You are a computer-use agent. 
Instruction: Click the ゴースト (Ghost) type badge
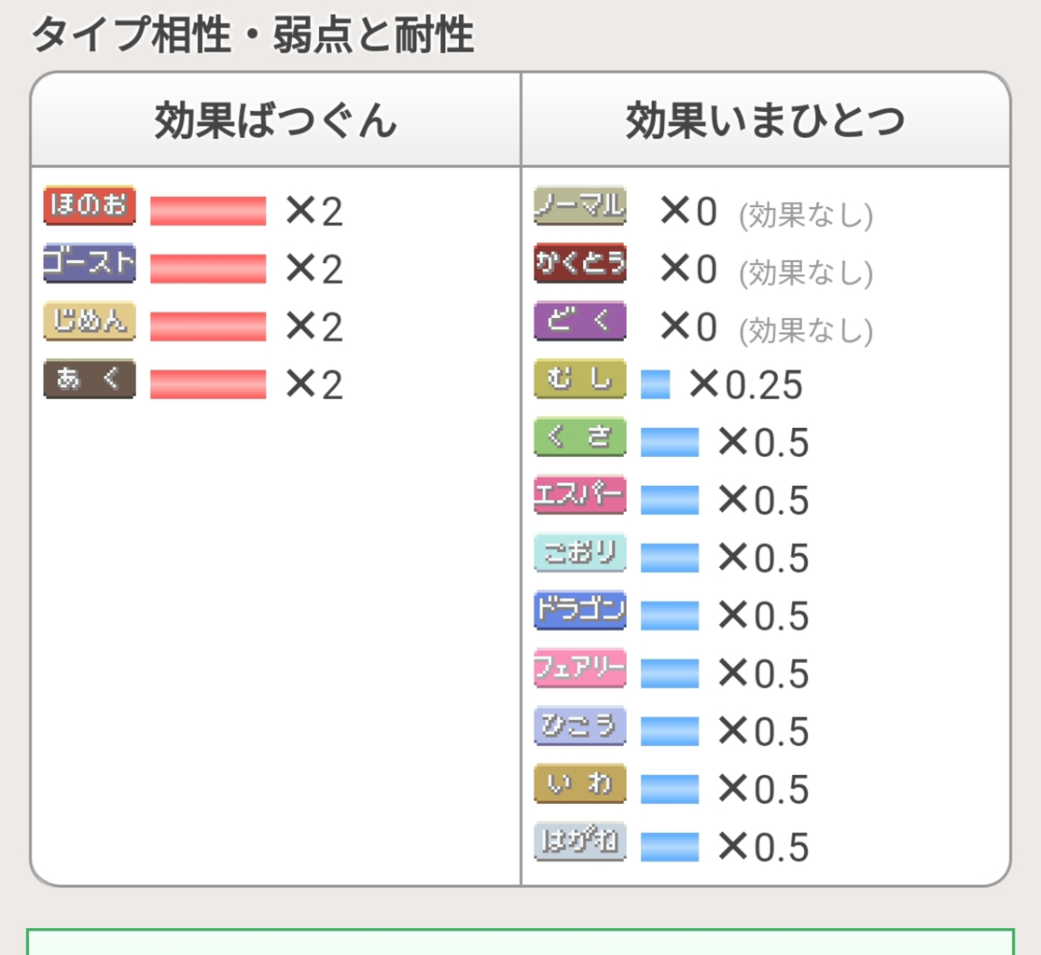(89, 264)
